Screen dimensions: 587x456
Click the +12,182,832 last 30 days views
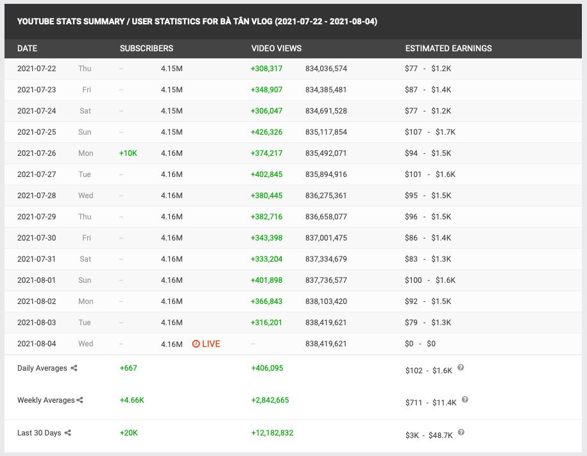[272, 433]
